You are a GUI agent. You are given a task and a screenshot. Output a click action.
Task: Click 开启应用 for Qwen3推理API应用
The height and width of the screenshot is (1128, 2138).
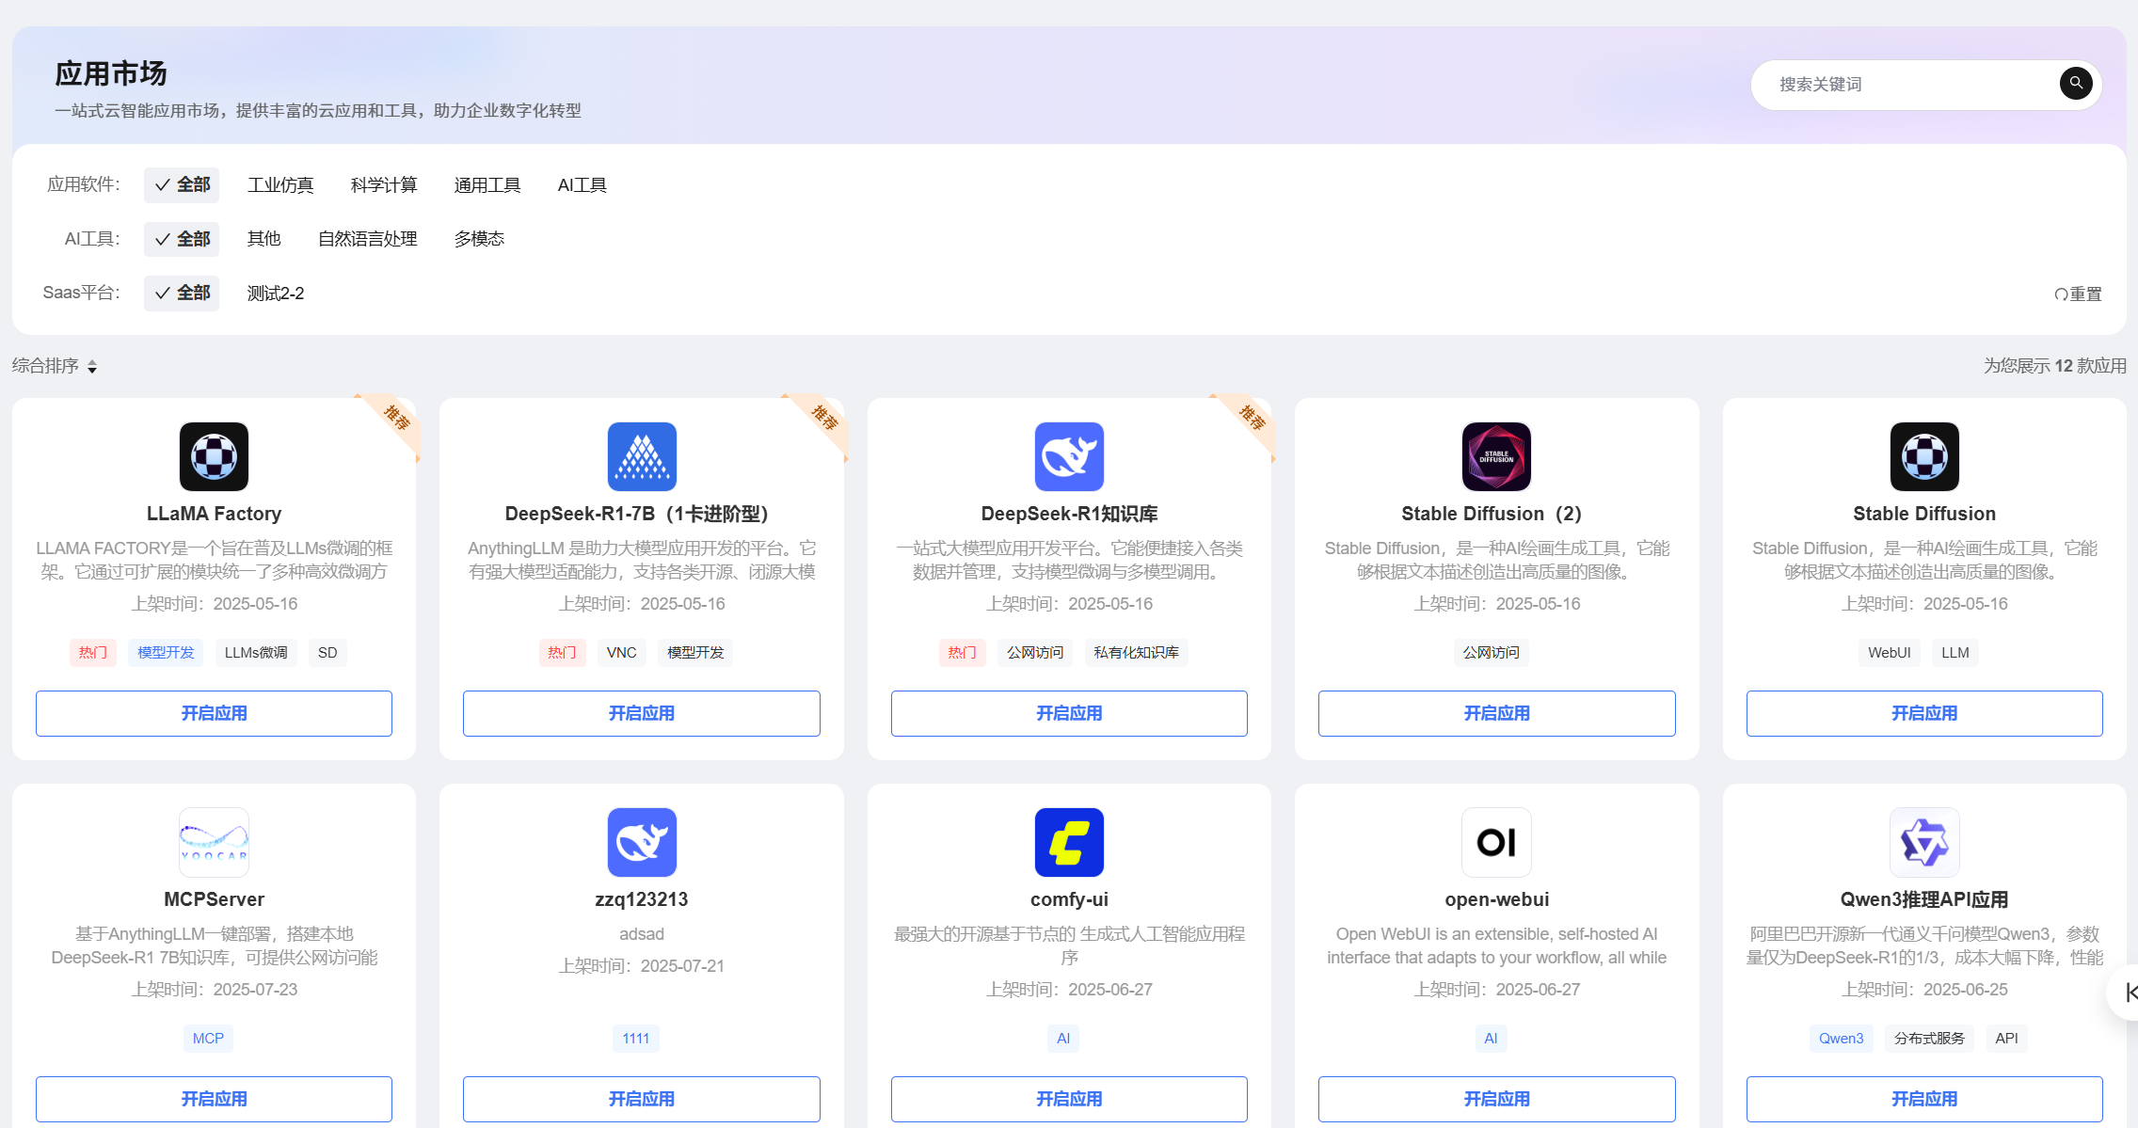[x=1924, y=1099]
